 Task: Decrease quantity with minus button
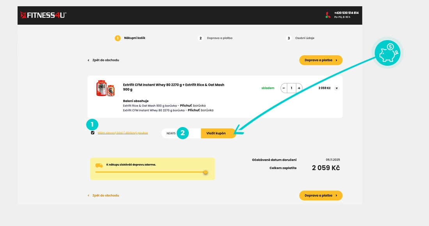pos(284,88)
